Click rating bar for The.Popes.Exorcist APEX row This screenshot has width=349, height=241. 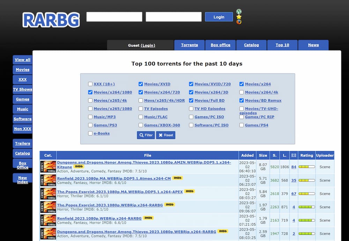coord(307,194)
